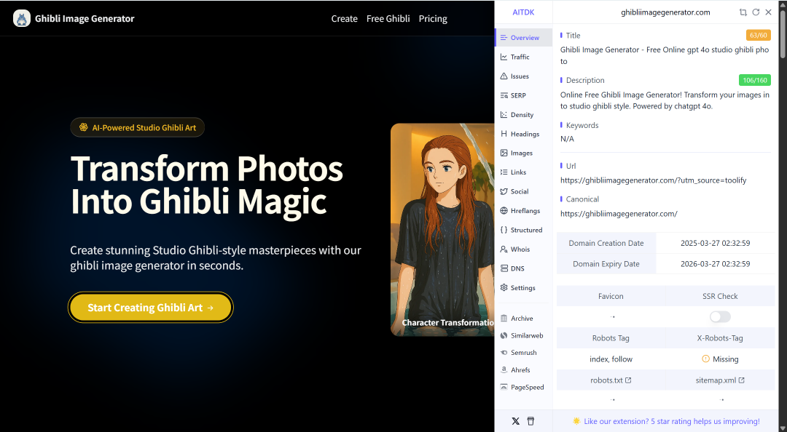Click the Domain Expiry Date value
This screenshot has height=432, width=787.
(715, 264)
